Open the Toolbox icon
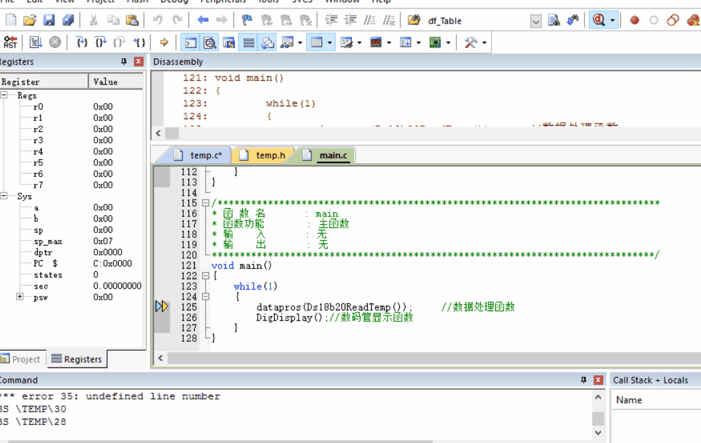Image resolution: width=701 pixels, height=443 pixels. click(x=471, y=42)
